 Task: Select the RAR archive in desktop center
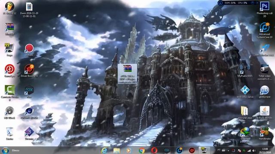pyautogui.click(x=127, y=74)
